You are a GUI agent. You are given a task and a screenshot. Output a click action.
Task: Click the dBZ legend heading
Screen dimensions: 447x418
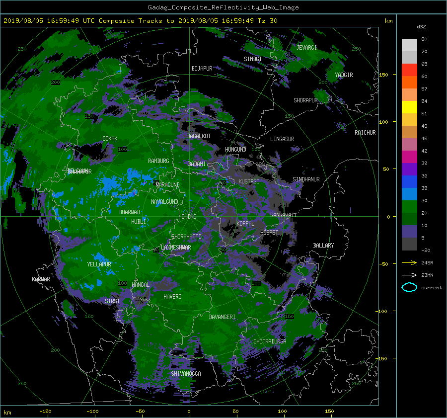pyautogui.click(x=421, y=26)
